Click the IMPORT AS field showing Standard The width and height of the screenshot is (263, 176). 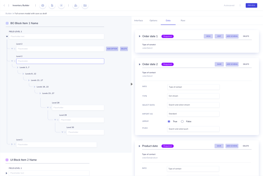point(193,114)
